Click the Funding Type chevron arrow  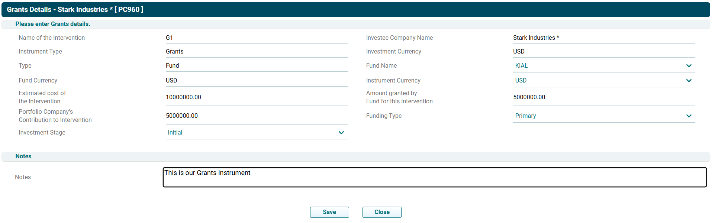(689, 116)
